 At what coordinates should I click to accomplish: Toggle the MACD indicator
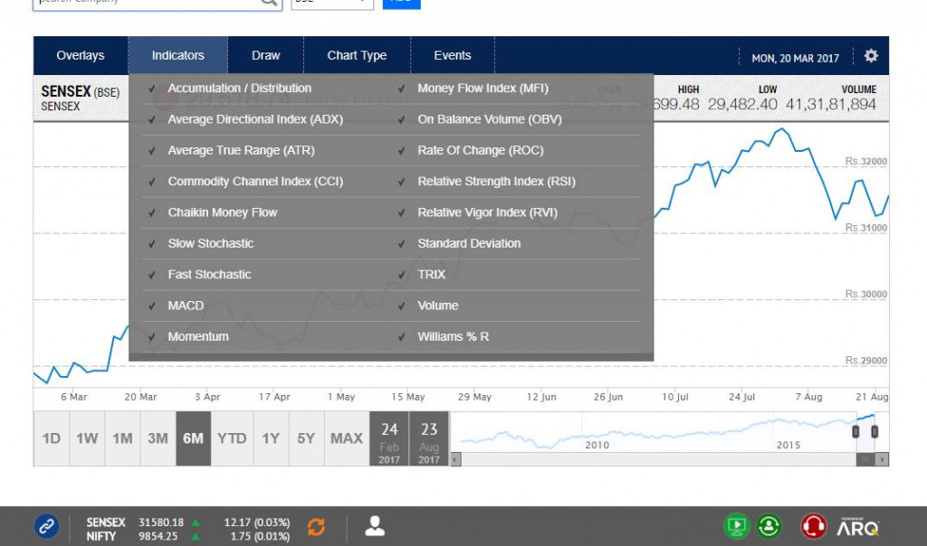pos(186,306)
